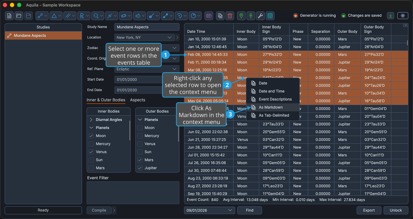The width and height of the screenshot is (413, 219).
Task: Uncheck Mars in Outer Bodies
Action: [140, 160]
